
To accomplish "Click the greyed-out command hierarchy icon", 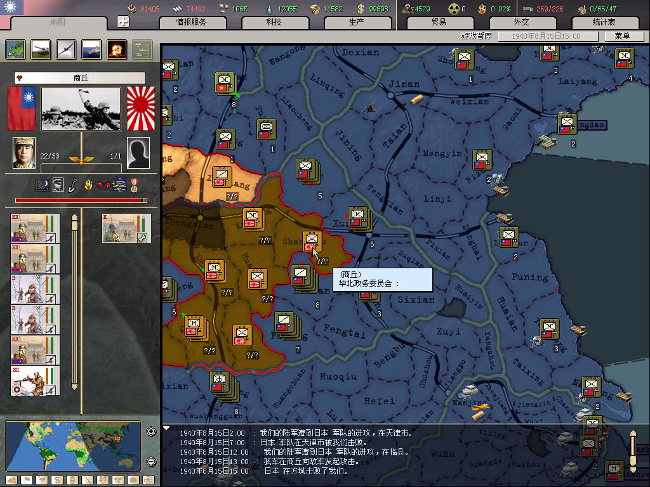I will pos(142,49).
